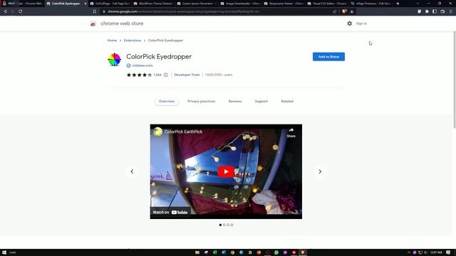
Task: Click the rating info icon beside the stars
Action: click(166, 75)
